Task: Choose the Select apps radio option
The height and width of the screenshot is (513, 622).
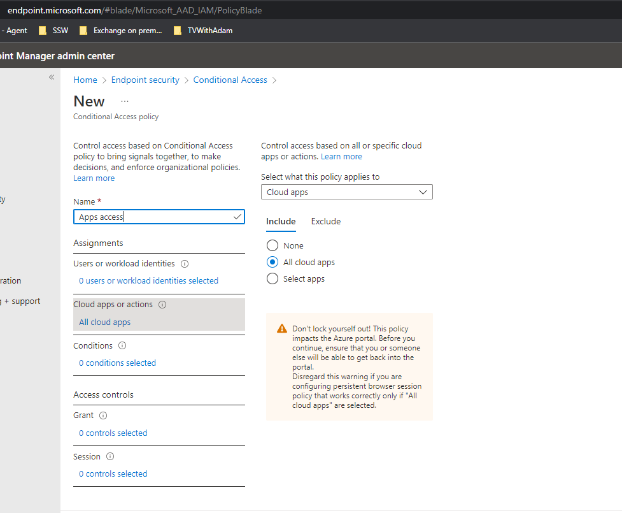Action: tap(272, 278)
